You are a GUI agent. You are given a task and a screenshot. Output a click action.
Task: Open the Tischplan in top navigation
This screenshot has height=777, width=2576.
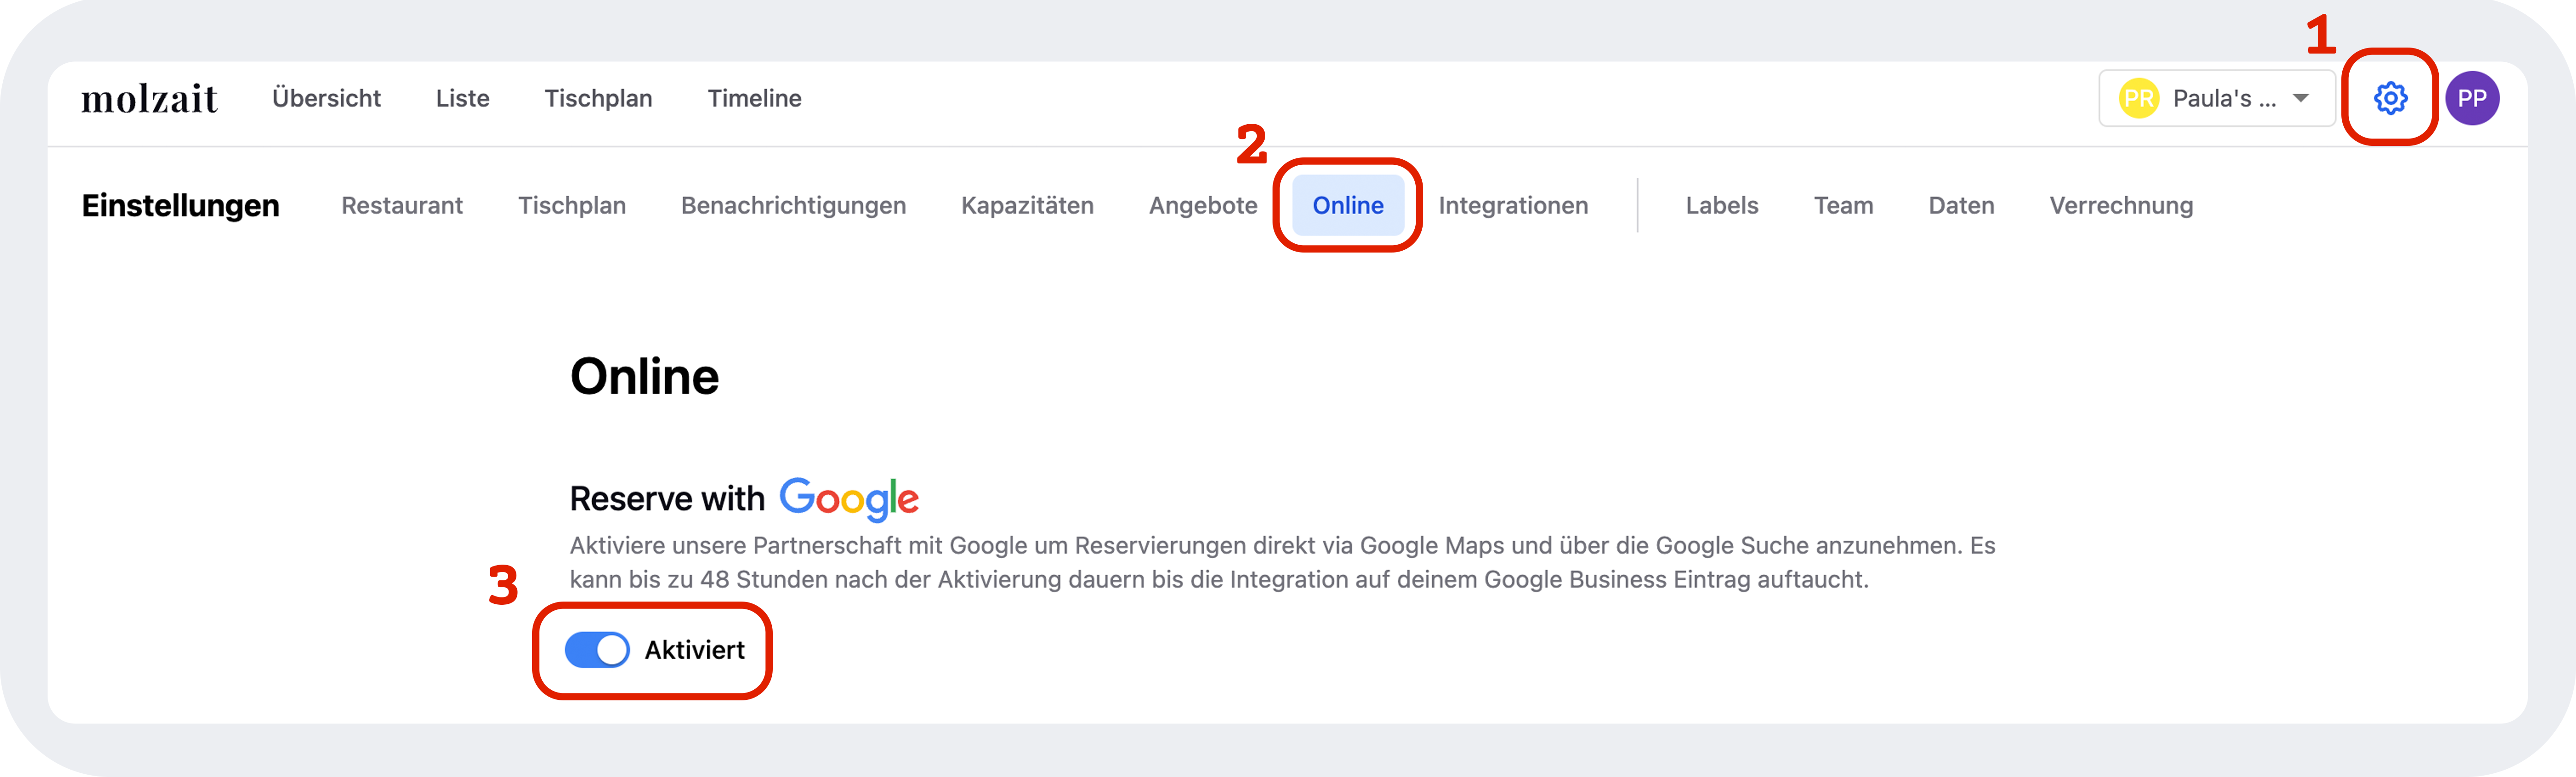pos(598,98)
